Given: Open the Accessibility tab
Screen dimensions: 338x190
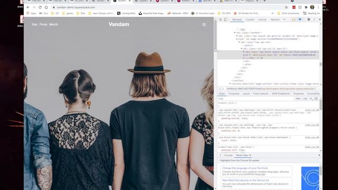Looking at the screenshot, I should 313,94.
